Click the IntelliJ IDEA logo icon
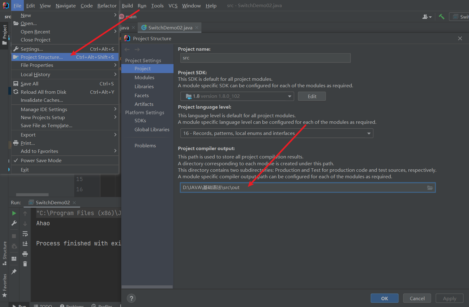The height and width of the screenshot is (307, 469). 6,5
